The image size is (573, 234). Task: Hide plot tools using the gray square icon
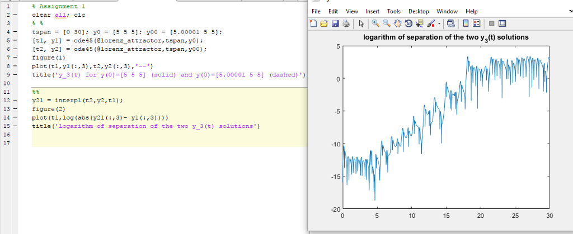pos(491,23)
